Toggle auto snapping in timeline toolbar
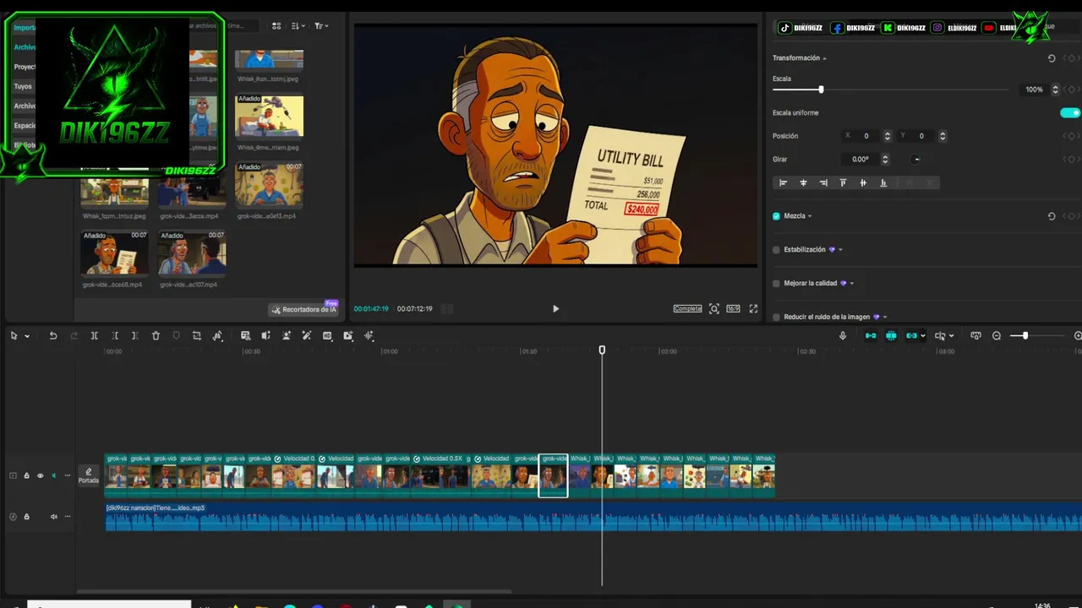The width and height of the screenshot is (1082, 608). point(891,336)
